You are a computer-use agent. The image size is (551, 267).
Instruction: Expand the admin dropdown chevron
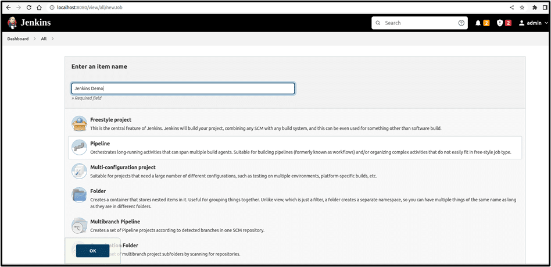[546, 23]
